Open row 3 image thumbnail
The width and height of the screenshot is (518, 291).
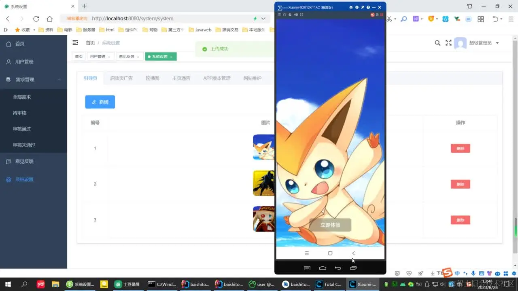point(264,219)
